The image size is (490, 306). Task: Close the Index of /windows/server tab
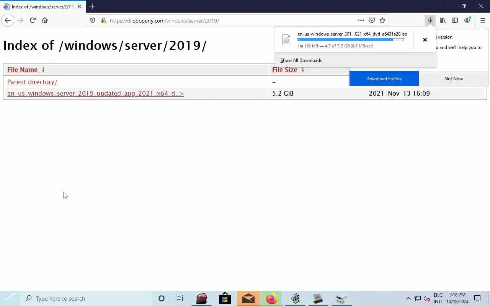coord(79,7)
